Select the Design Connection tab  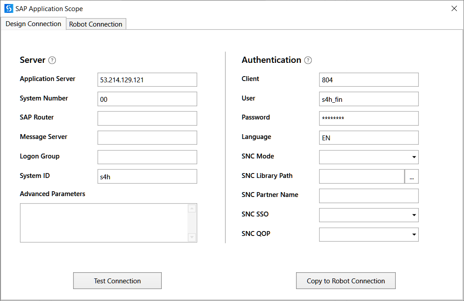[33, 23]
